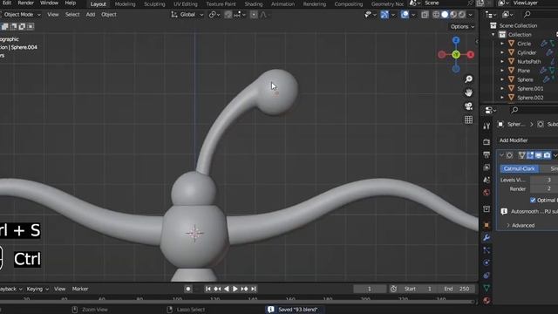Open the Material properties tab
The height and width of the screenshot is (314, 558).
(487, 300)
